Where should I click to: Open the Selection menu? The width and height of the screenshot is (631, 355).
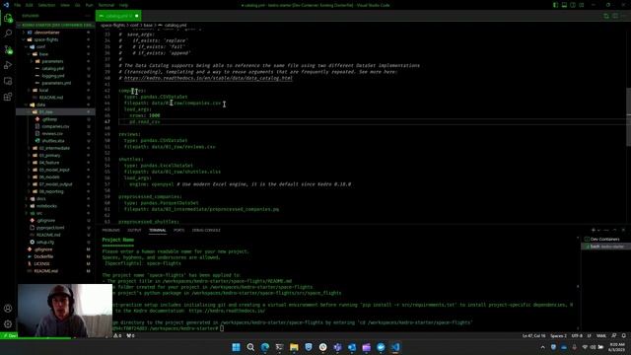coord(46,5)
